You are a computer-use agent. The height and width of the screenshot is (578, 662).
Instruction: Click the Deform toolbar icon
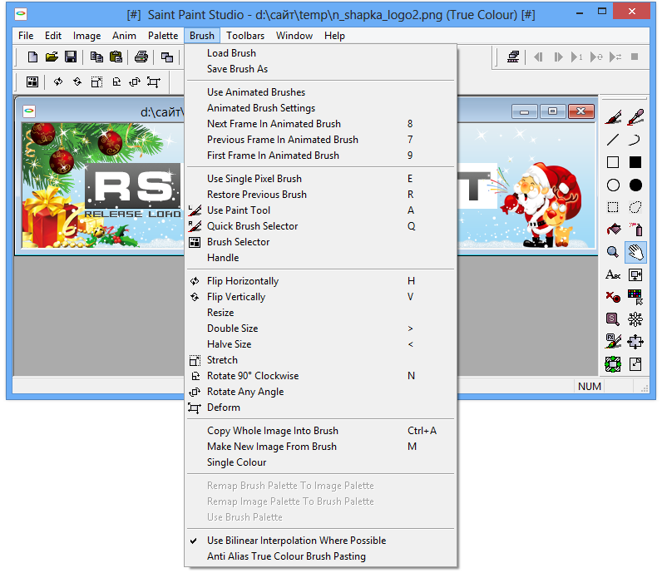154,82
